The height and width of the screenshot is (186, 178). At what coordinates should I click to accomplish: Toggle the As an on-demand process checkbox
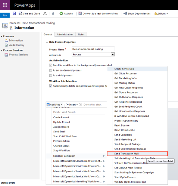(x=51, y=70)
